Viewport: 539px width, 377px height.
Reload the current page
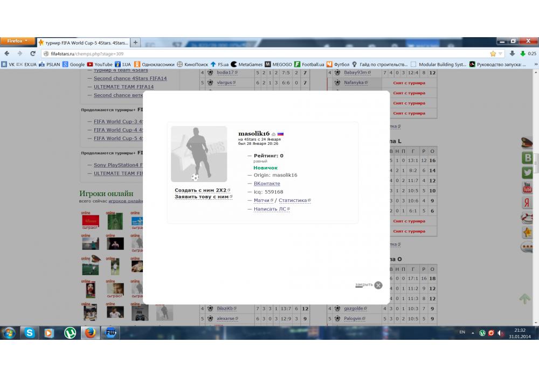(x=33, y=53)
